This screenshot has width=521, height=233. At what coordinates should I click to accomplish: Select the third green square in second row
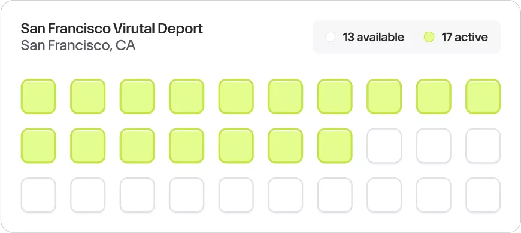(x=137, y=146)
